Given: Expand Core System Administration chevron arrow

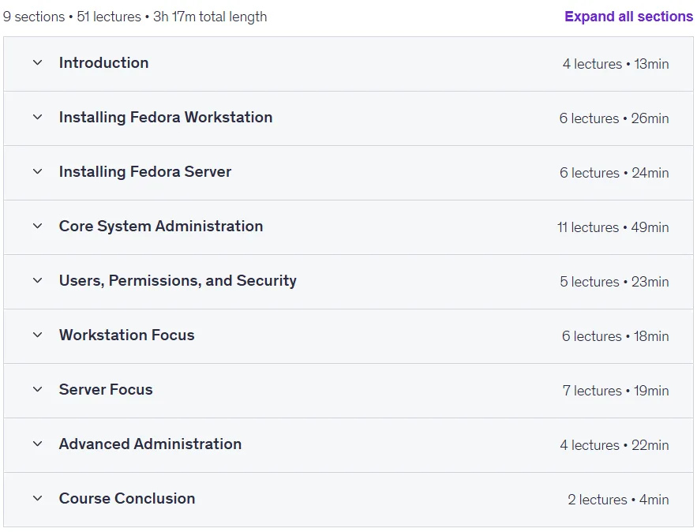Looking at the screenshot, I should pyautogui.click(x=38, y=227).
